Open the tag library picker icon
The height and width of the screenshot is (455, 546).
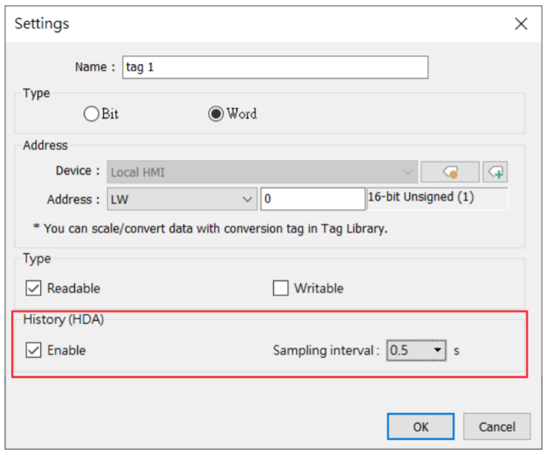coord(450,172)
